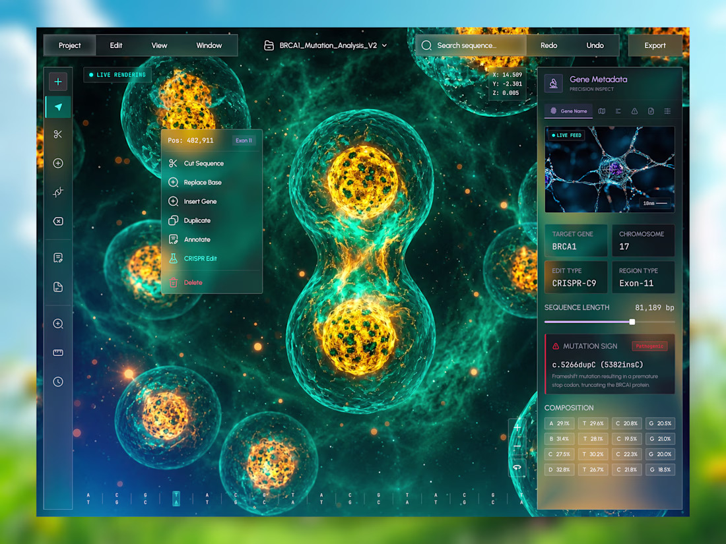
Task: Click the plus add tool in left toolbar
Action: pos(58,82)
